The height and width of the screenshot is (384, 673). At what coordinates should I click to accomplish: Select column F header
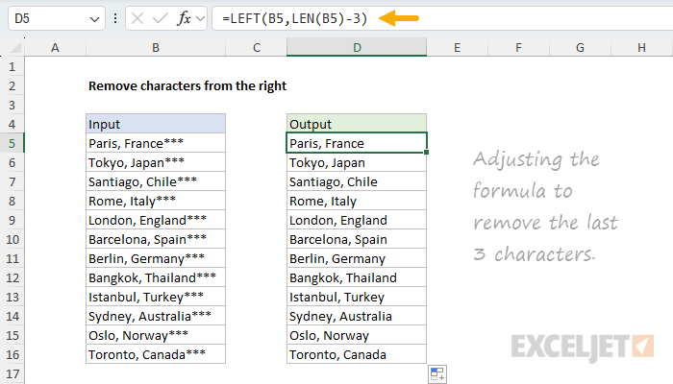pyautogui.click(x=518, y=47)
